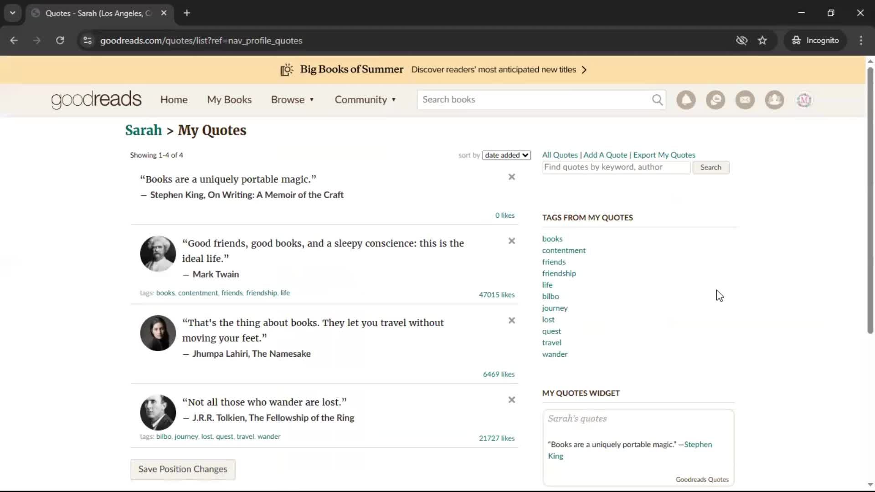Open the tab search dropdown arrow

point(12,13)
